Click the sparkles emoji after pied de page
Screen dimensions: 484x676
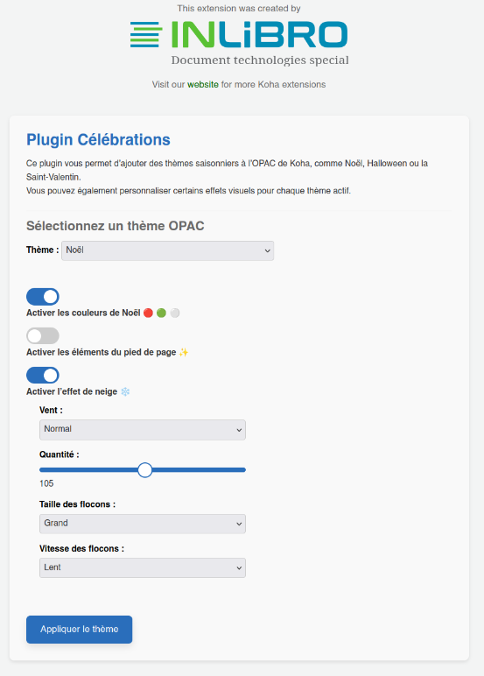(x=184, y=352)
